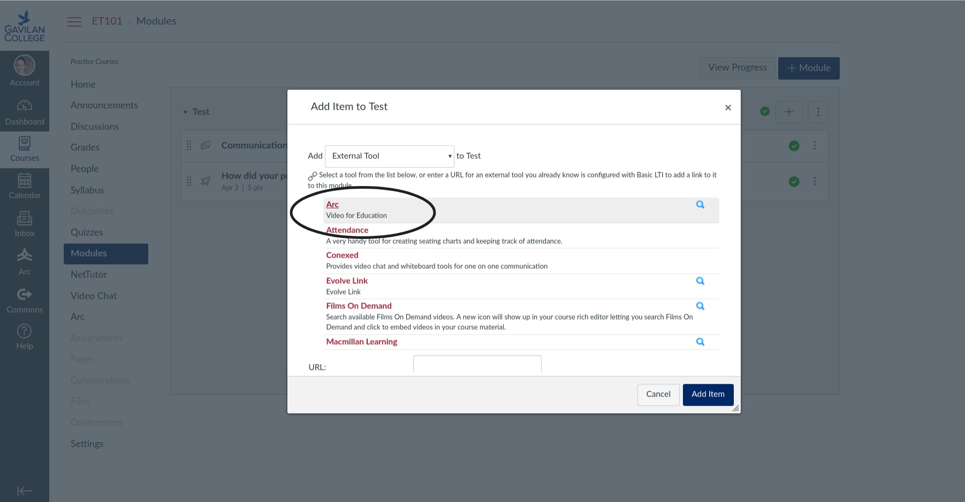The width and height of the screenshot is (965, 502).
Task: Open Settings in the course menu
Action: (87, 444)
